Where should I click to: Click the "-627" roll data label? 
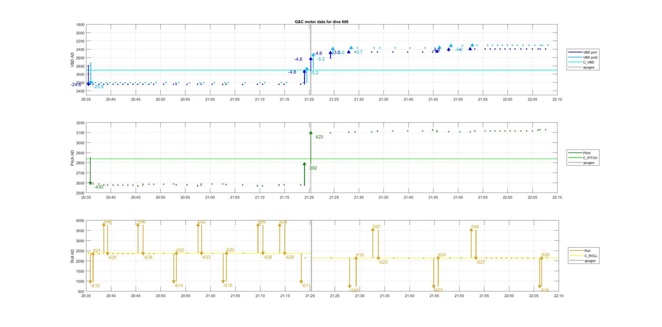tap(480, 262)
